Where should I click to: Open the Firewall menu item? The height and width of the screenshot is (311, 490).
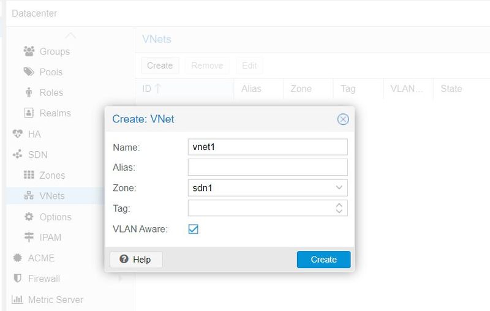click(x=43, y=279)
